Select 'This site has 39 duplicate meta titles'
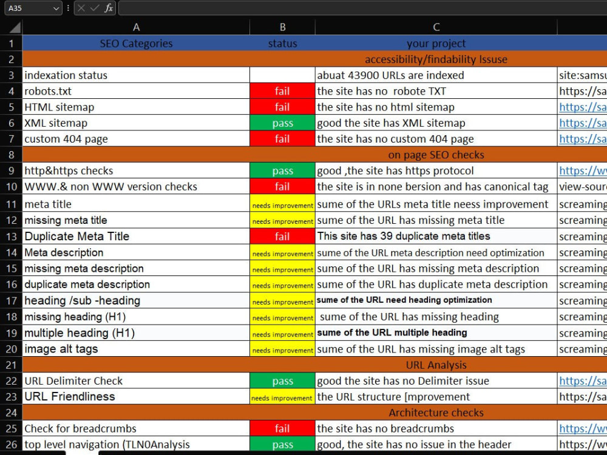 point(436,236)
